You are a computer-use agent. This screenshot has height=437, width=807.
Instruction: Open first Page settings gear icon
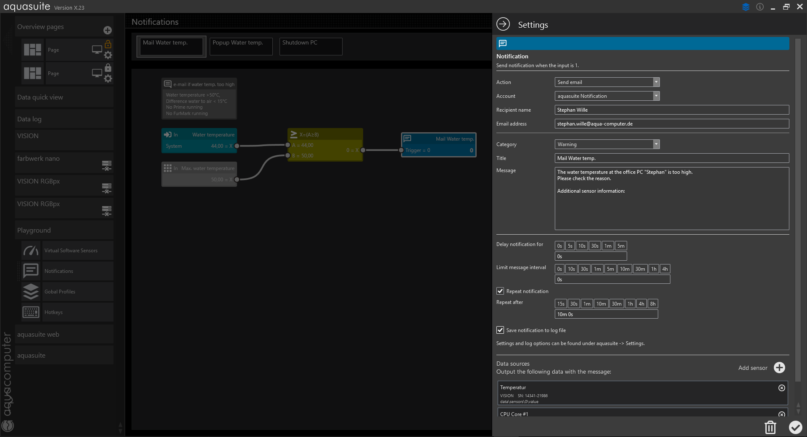coord(108,55)
